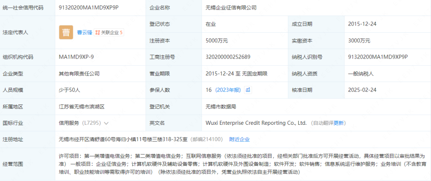Screen dimensions: 431x181
Task: Click staff size 少于50人
Action: [69, 90]
